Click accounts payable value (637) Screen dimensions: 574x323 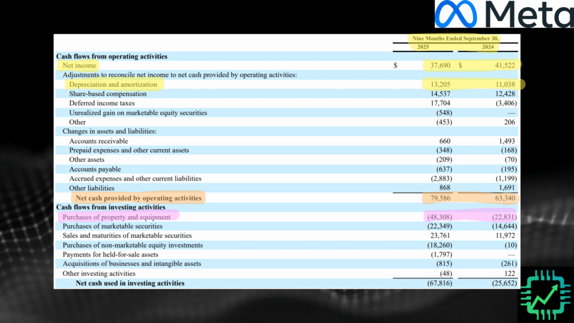tap(444, 169)
